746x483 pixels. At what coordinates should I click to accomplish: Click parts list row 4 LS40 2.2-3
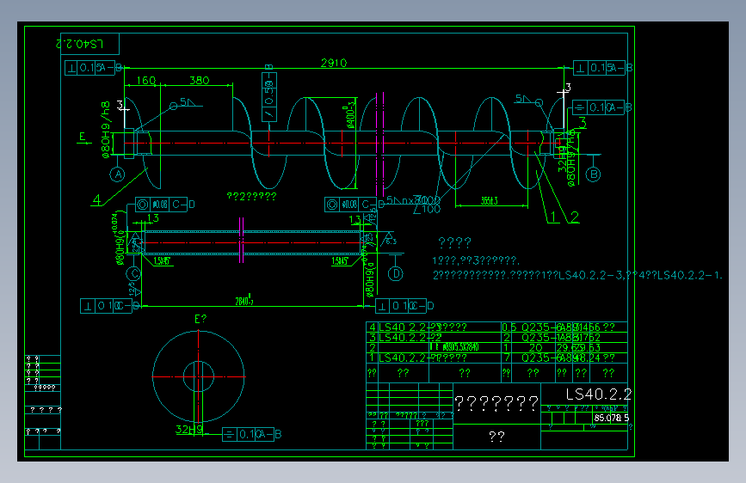pyautogui.click(x=496, y=327)
